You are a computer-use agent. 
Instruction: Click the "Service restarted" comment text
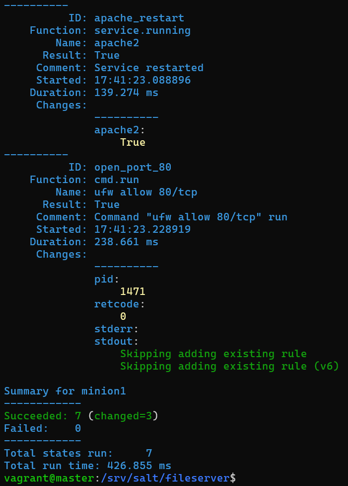click(x=149, y=68)
